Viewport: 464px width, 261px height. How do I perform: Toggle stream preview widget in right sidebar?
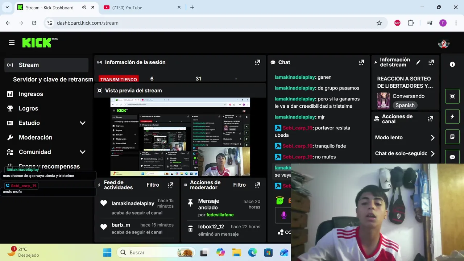click(452, 96)
